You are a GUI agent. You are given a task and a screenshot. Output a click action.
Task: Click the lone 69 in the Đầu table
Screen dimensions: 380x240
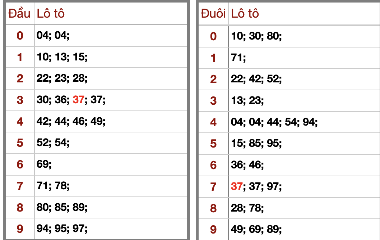pos(42,164)
